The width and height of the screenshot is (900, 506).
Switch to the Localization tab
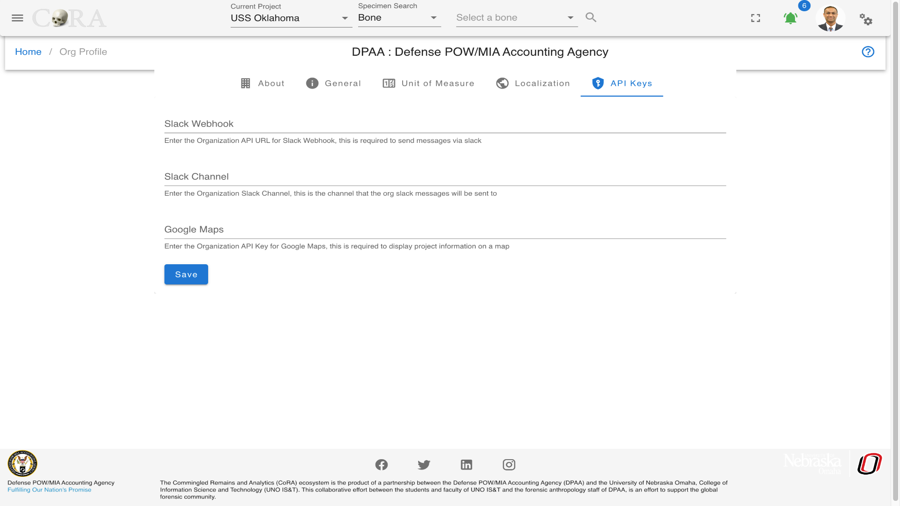[533, 83]
